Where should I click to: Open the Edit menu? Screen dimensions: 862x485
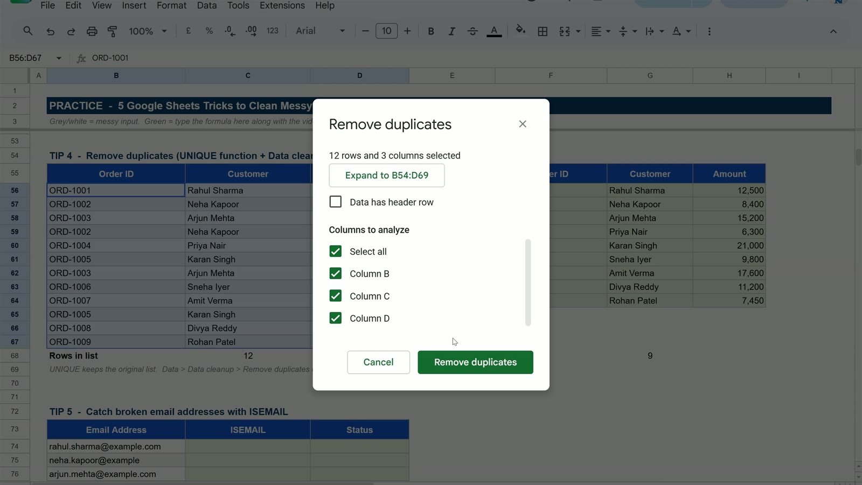click(x=73, y=5)
